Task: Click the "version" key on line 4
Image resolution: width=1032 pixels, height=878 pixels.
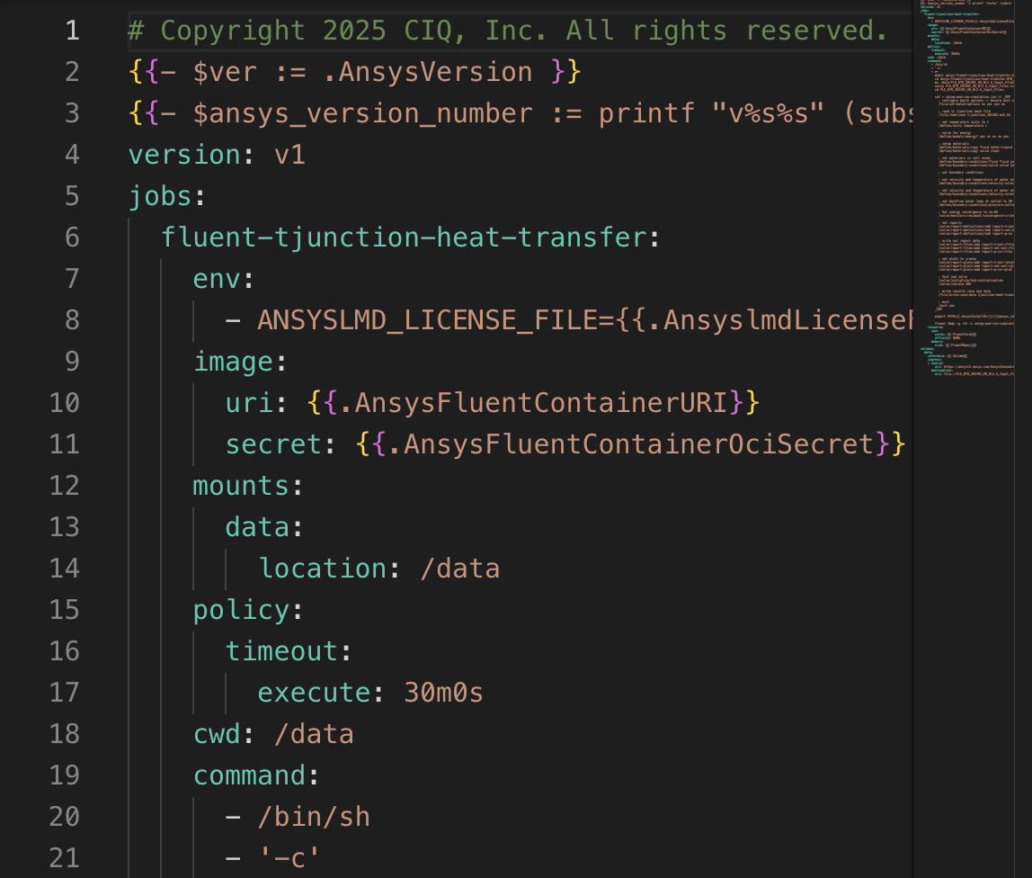Action: coord(184,155)
